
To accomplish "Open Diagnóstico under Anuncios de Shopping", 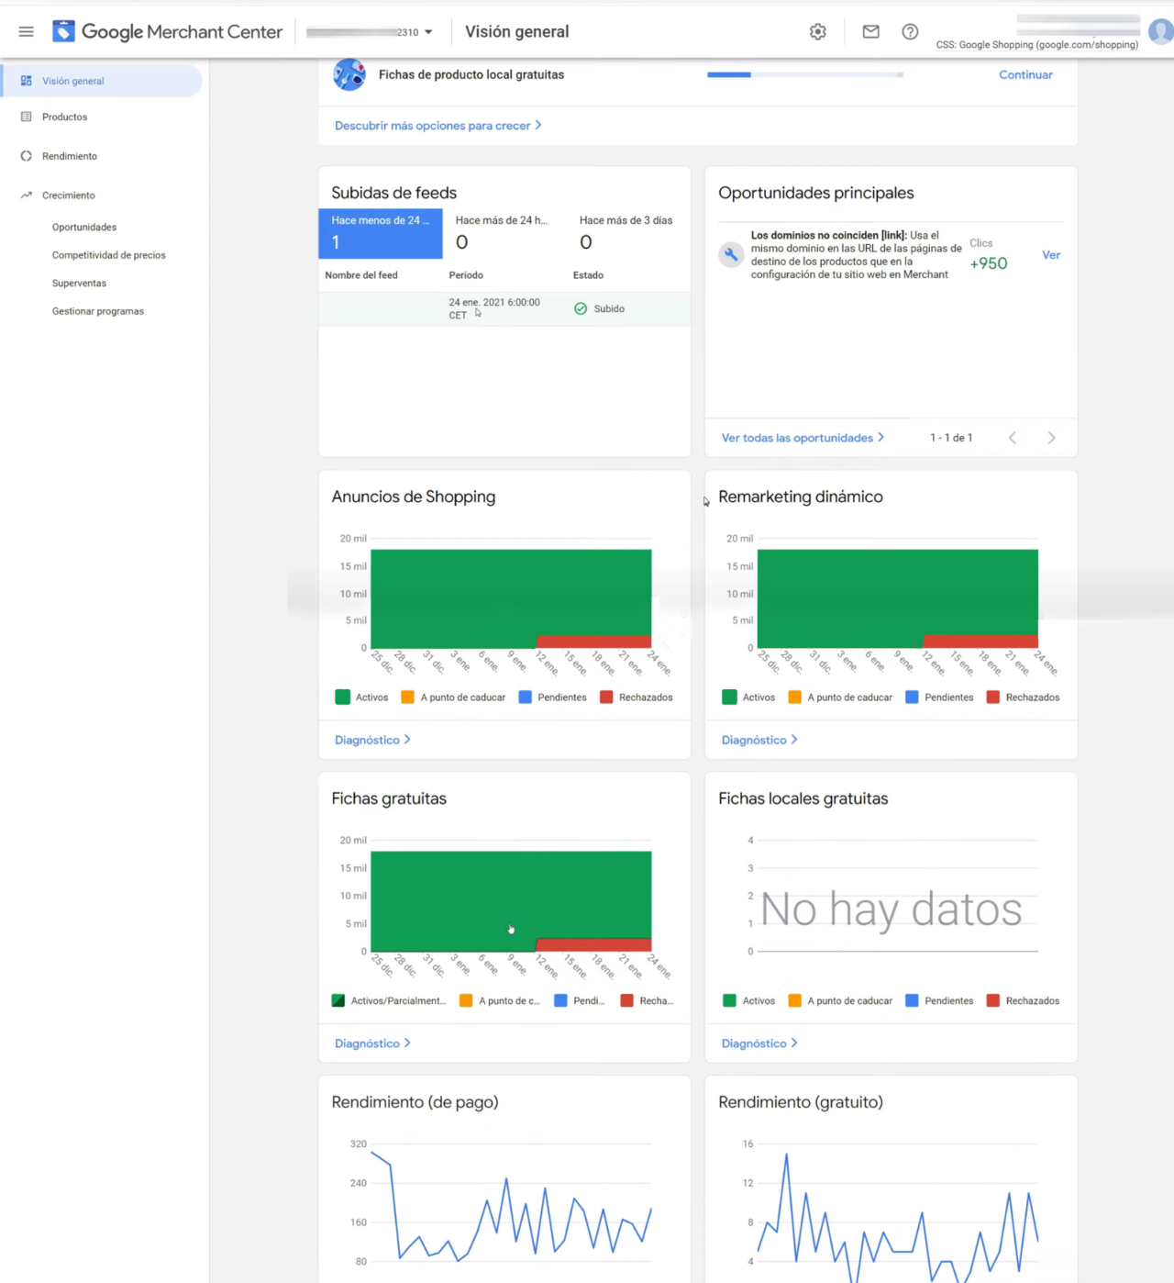I will click(372, 740).
